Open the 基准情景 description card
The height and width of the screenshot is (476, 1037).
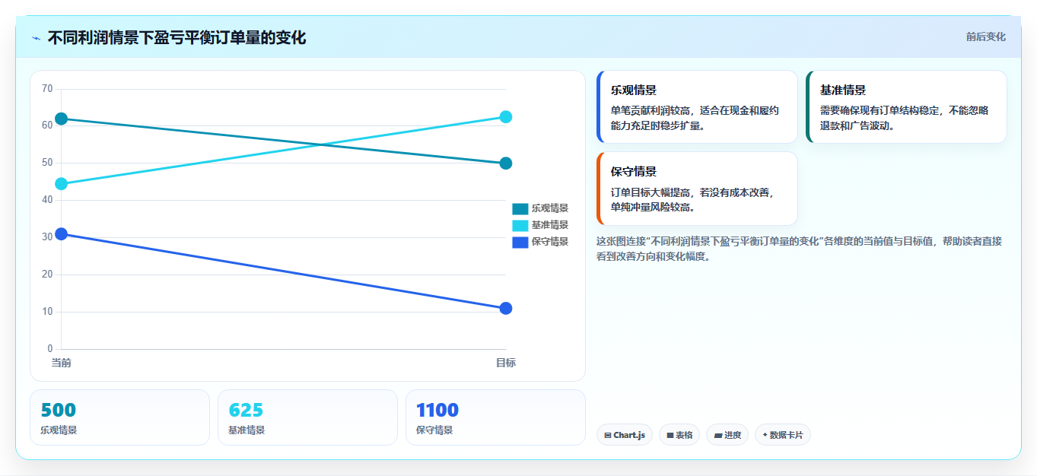click(906, 107)
